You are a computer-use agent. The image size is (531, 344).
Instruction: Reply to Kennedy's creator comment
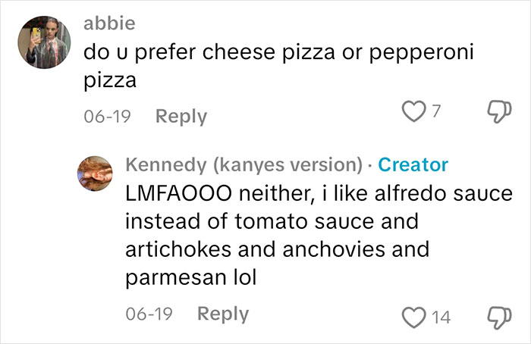223,314
